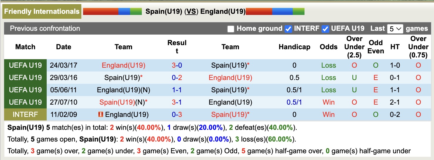This screenshot has height=160, width=434.
Task: Uncheck the UEFA U19 filter checkbox
Action: tap(325, 29)
